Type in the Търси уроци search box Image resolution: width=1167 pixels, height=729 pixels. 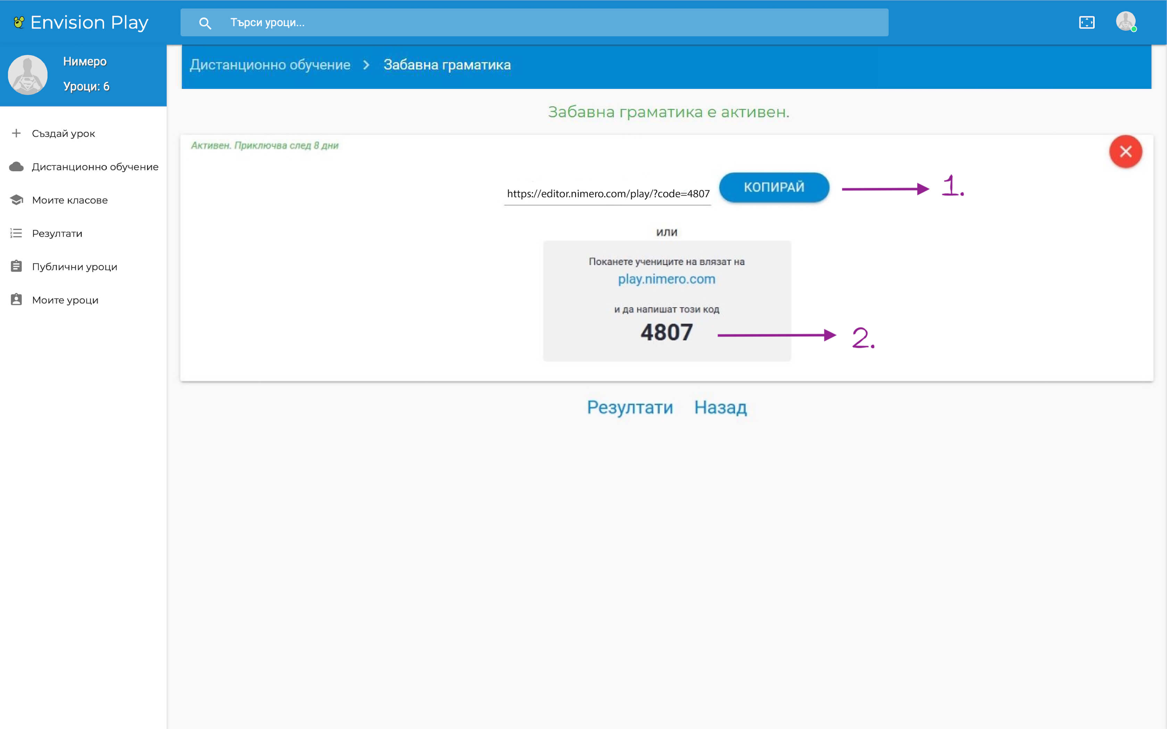tap(530, 23)
